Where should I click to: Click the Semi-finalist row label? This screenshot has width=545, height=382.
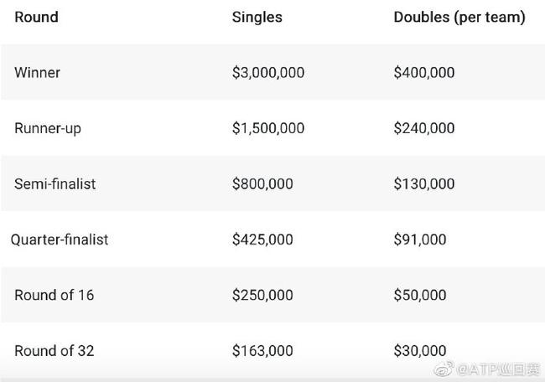[x=54, y=184]
